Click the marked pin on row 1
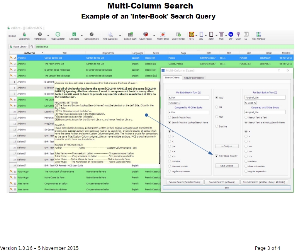The image size is (297, 251). [x=11, y=58]
